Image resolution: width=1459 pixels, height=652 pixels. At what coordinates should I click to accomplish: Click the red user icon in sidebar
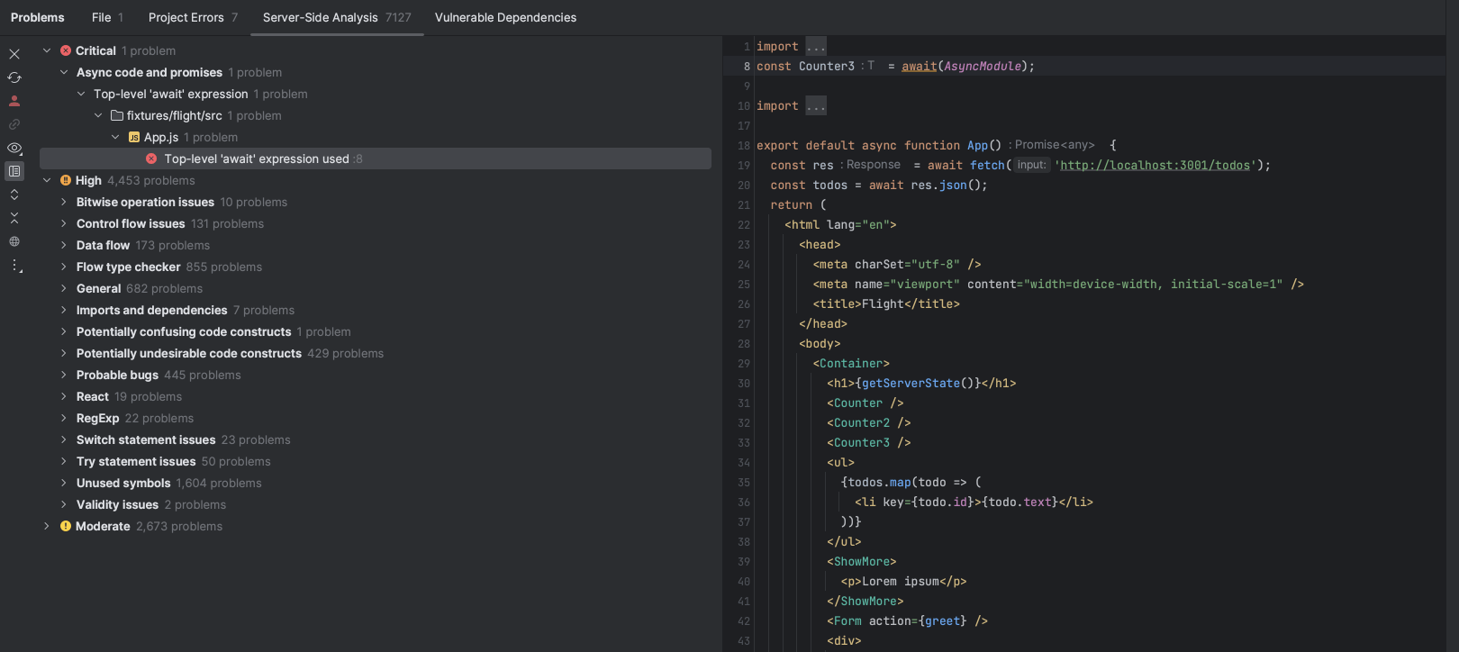pyautogui.click(x=14, y=101)
